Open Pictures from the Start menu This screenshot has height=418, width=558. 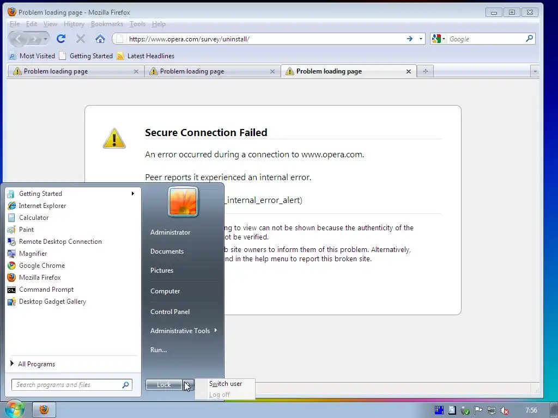(161, 271)
